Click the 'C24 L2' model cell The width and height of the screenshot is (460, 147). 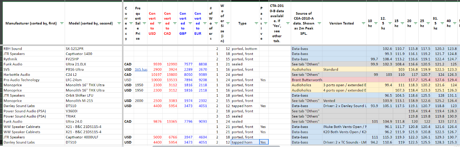tap(93, 74)
